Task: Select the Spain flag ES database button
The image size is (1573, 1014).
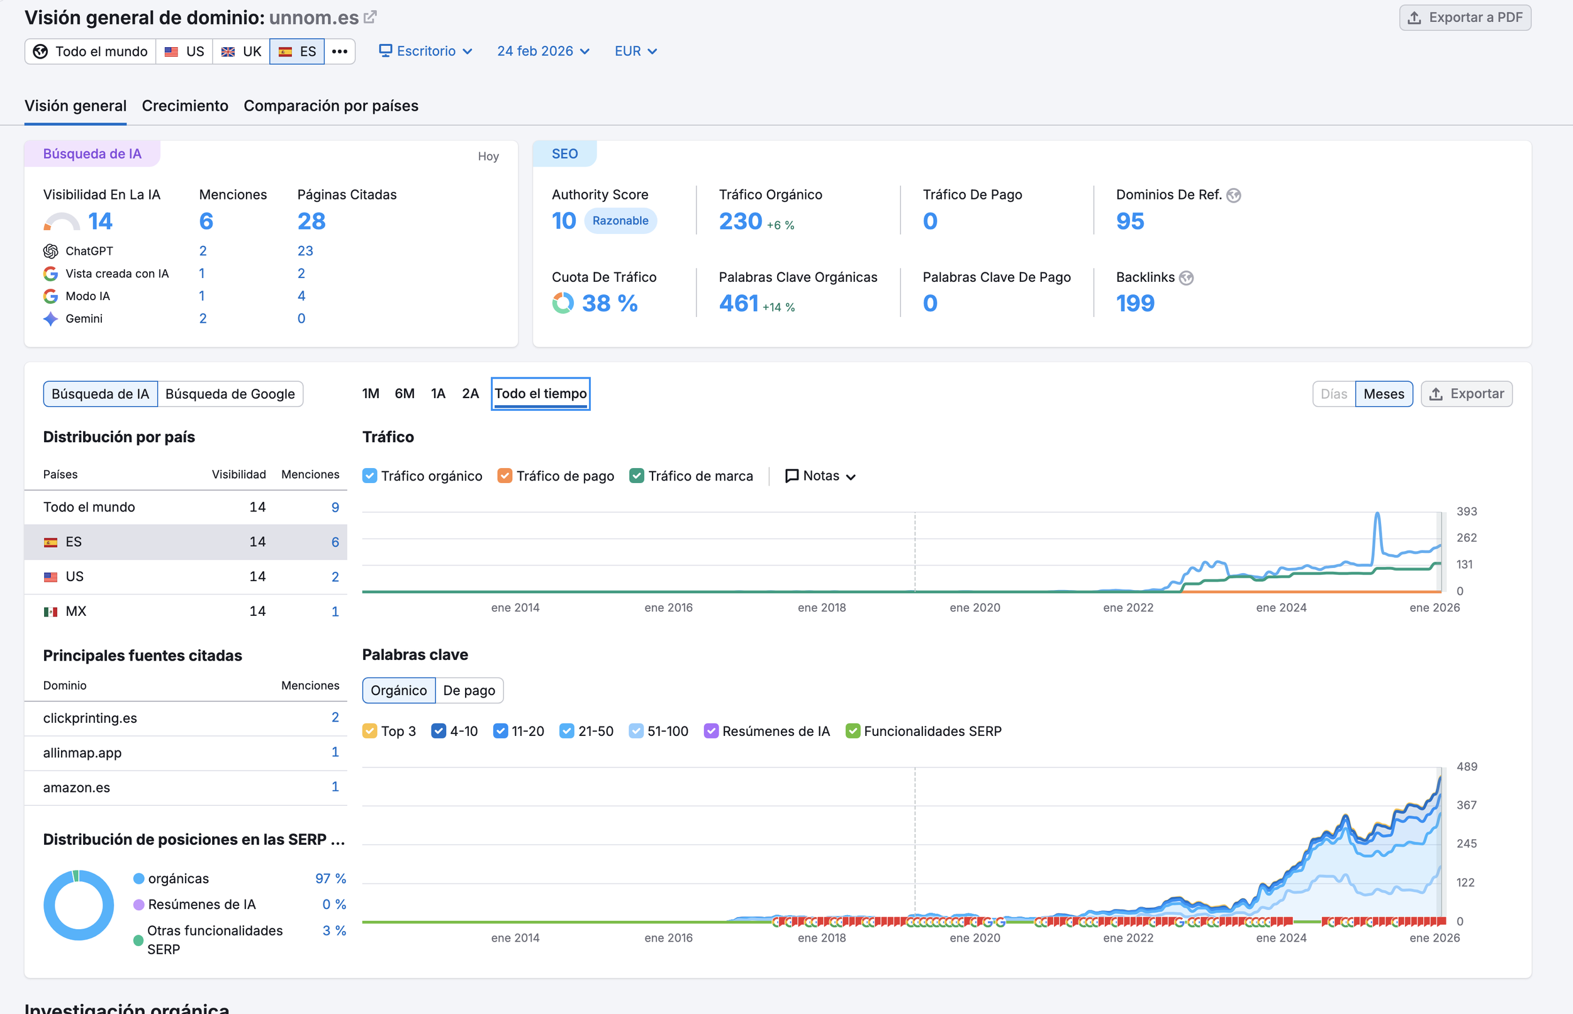Action: point(297,52)
